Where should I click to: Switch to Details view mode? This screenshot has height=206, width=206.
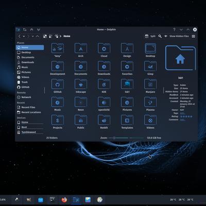(56, 36)
